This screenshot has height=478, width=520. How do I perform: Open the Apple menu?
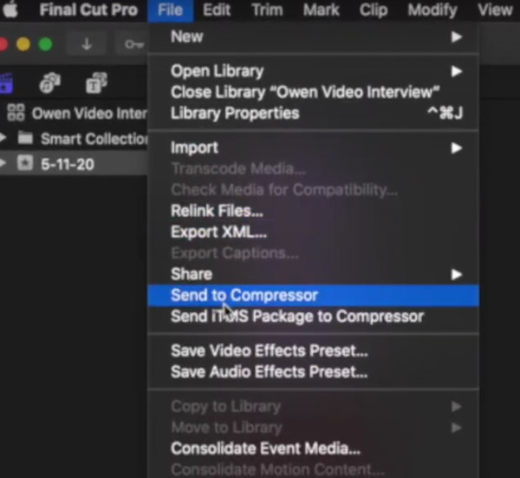pos(10,10)
